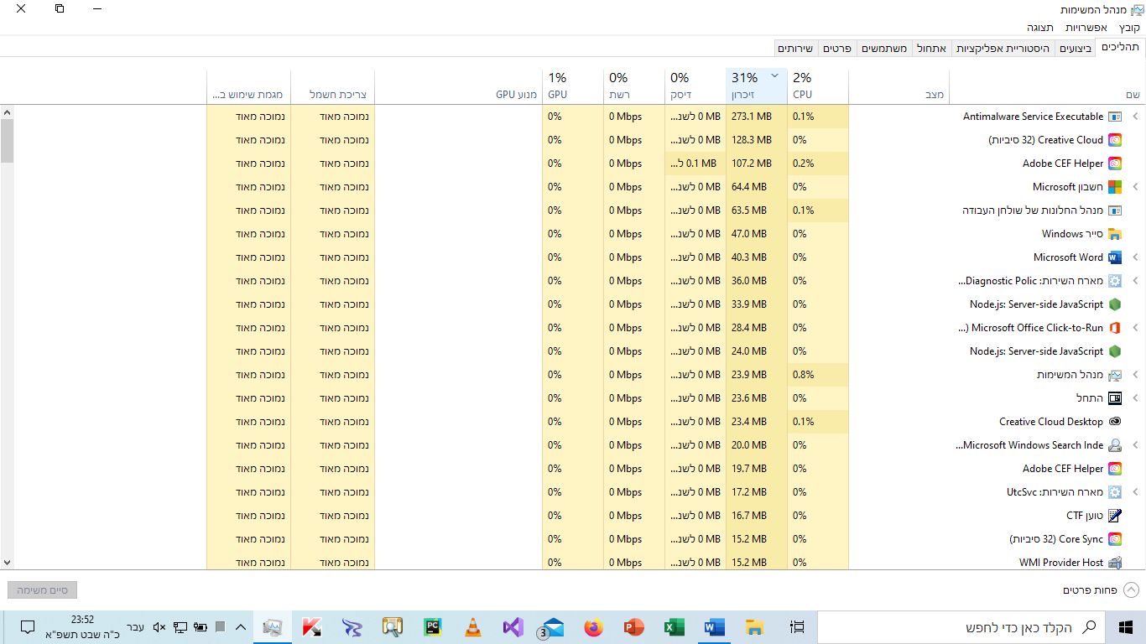Open the Users (משתמשים) tab
The height and width of the screenshot is (644, 1146).
pyautogui.click(x=883, y=49)
